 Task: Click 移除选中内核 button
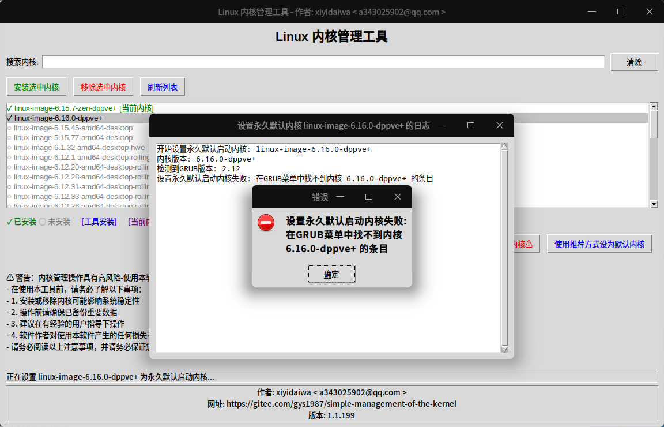click(x=103, y=87)
